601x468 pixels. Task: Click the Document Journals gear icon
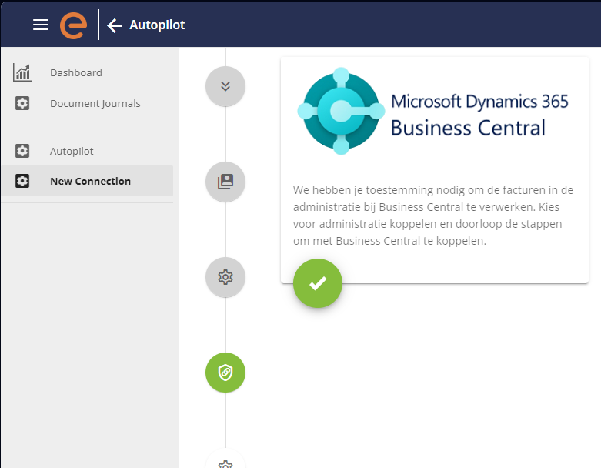point(22,103)
